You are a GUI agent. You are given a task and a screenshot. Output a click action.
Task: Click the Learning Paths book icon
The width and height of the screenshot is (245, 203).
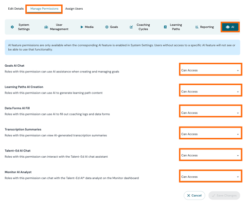[x=165, y=27]
